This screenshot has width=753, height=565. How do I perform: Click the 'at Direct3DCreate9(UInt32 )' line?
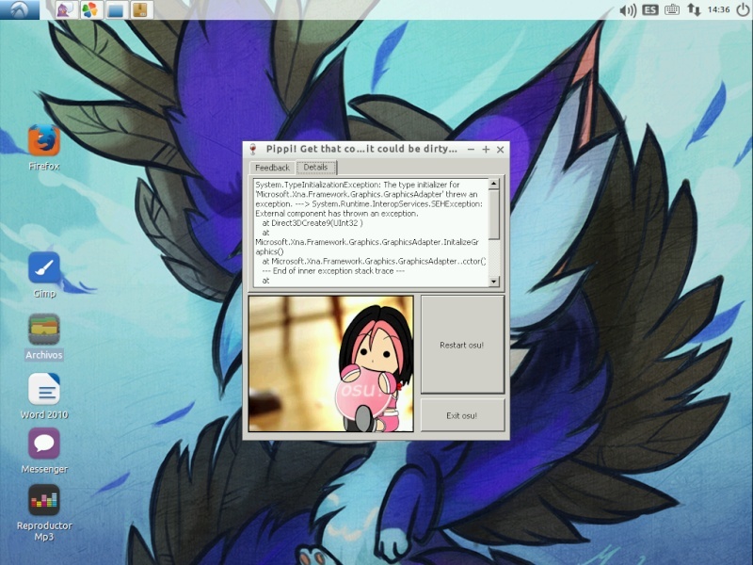(312, 223)
